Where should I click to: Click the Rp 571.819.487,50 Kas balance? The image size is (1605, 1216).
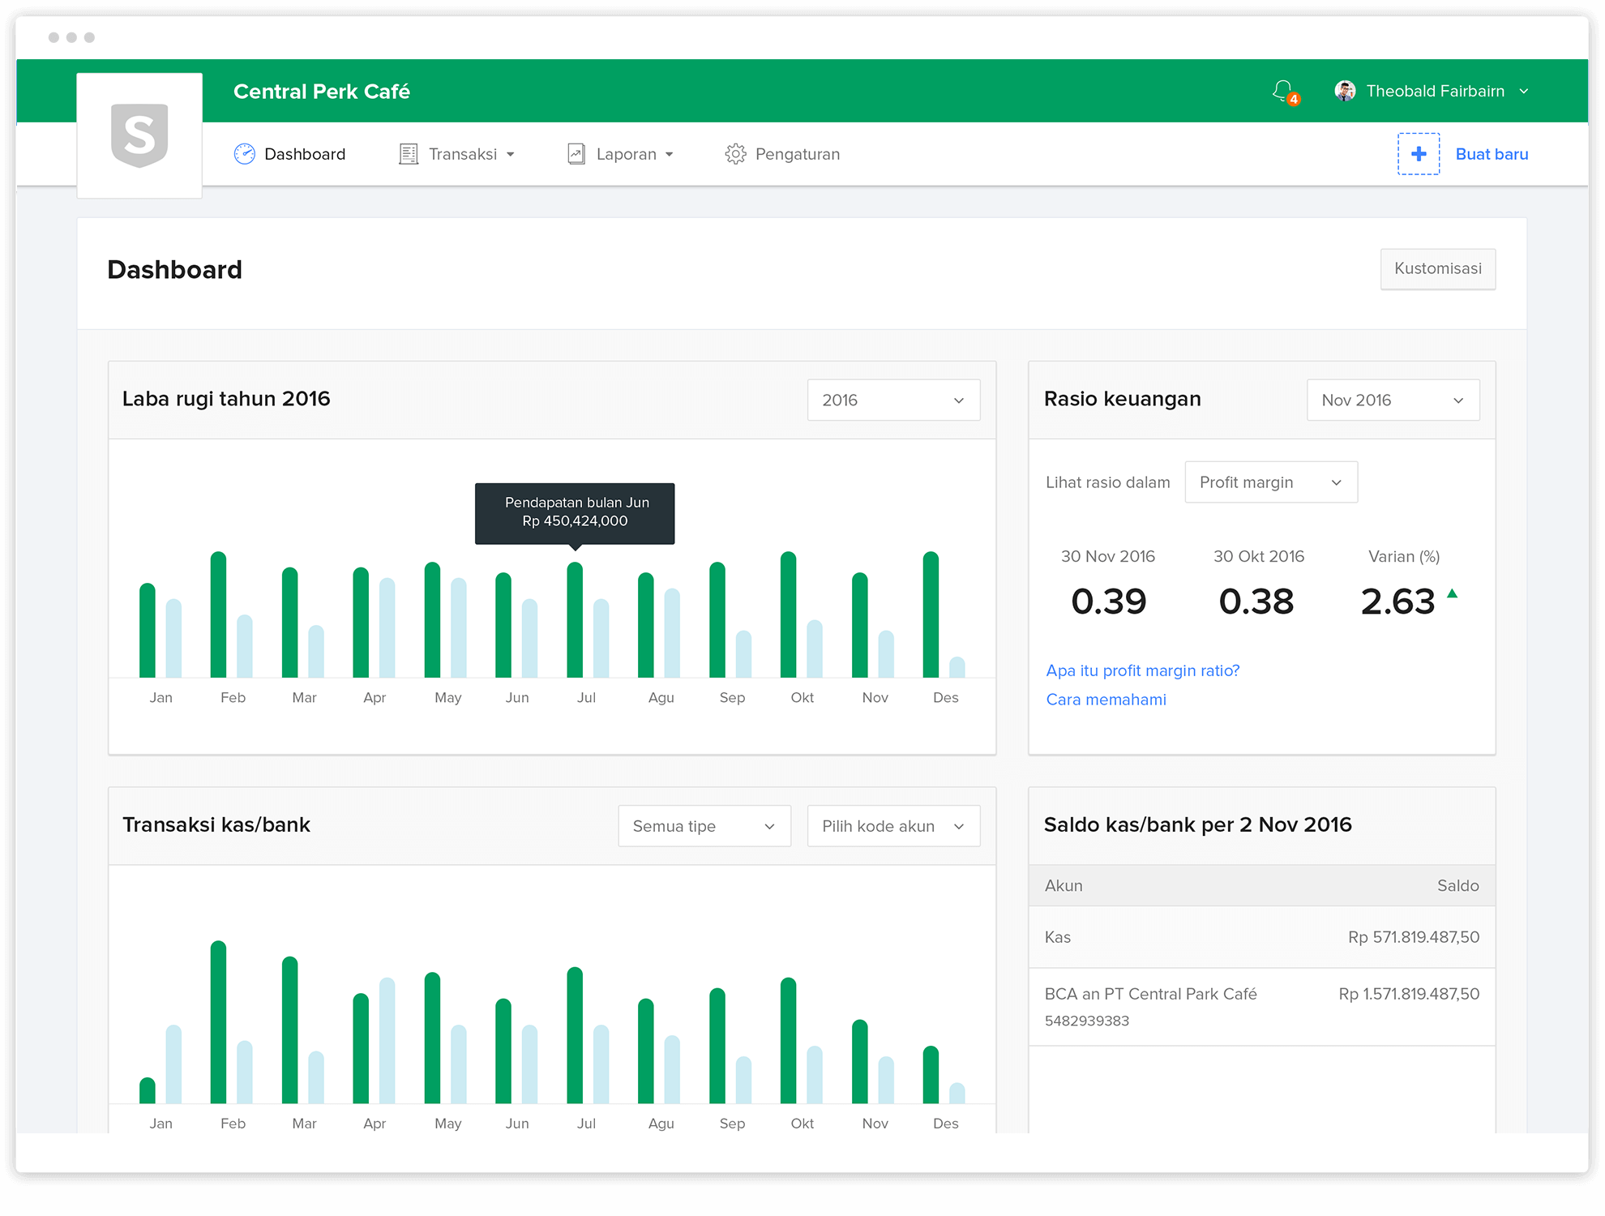(x=1414, y=937)
